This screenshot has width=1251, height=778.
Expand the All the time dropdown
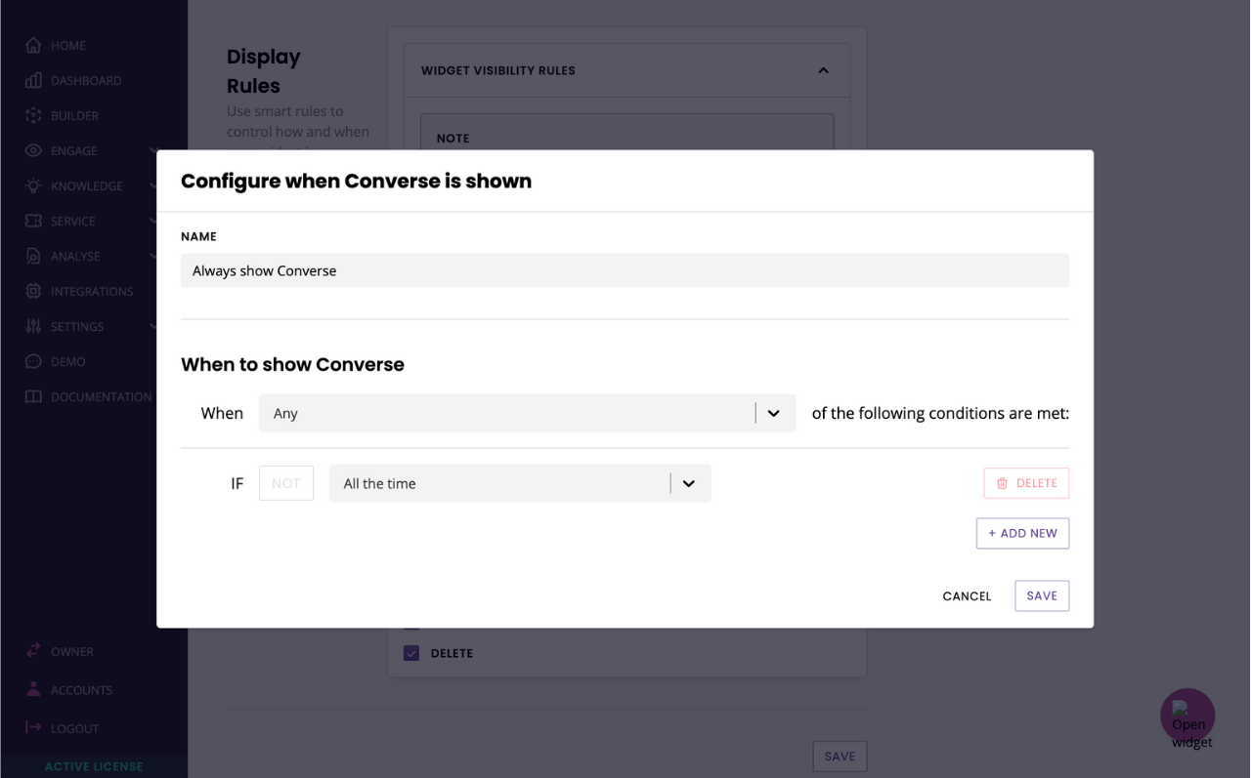tap(519, 483)
